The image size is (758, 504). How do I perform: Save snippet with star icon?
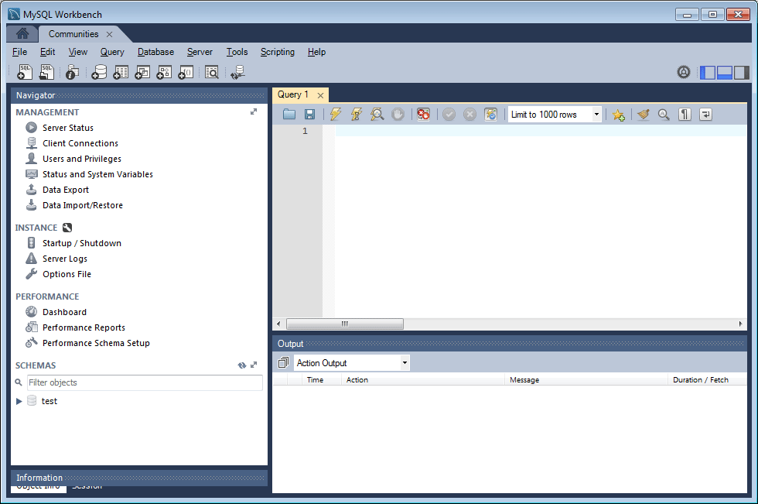click(x=618, y=115)
